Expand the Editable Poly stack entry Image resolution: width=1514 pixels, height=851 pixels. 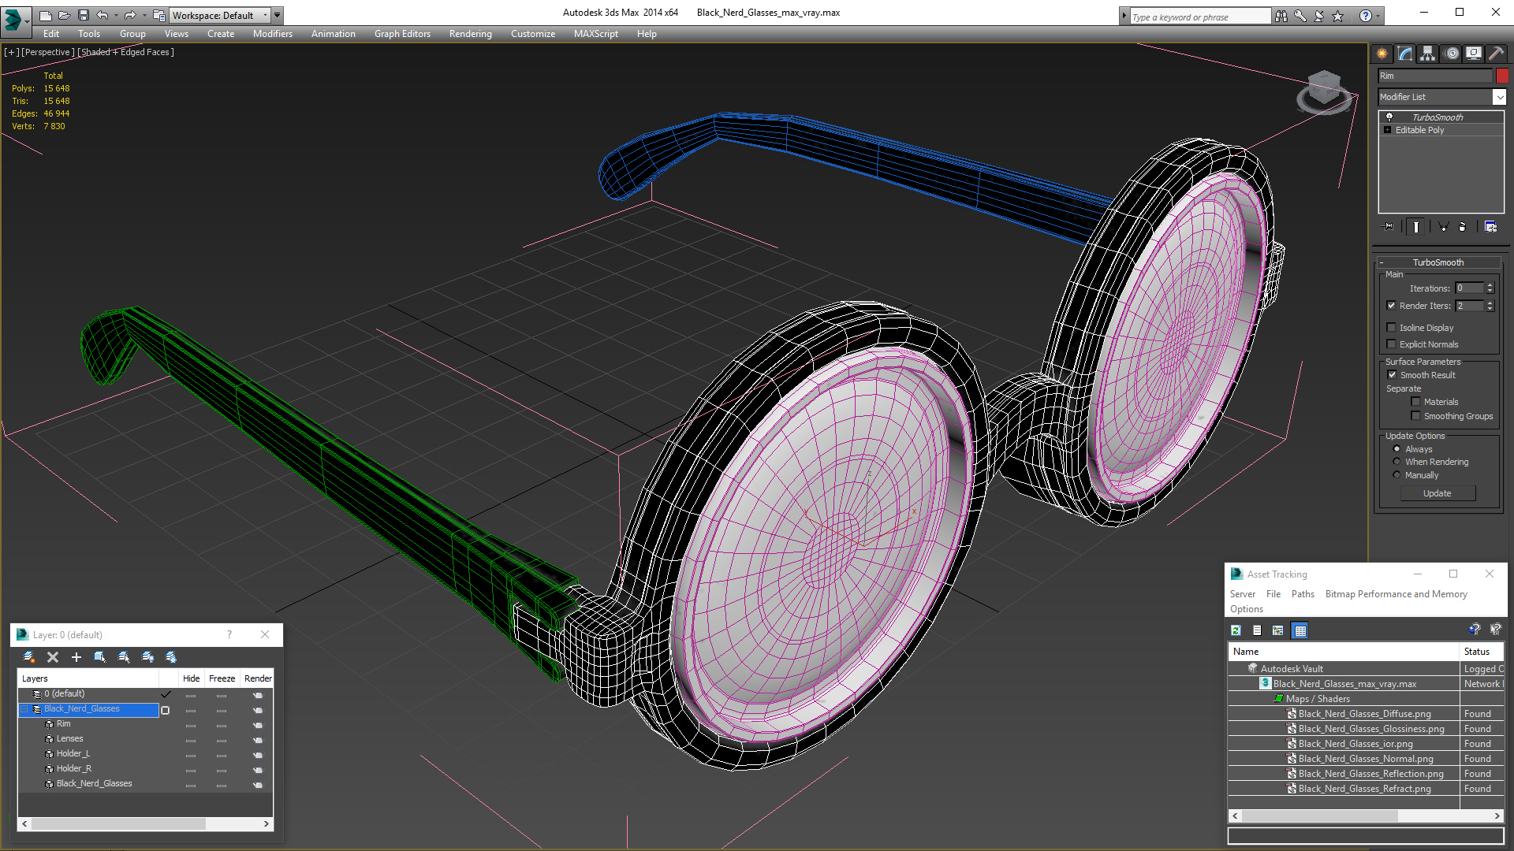(x=1388, y=130)
